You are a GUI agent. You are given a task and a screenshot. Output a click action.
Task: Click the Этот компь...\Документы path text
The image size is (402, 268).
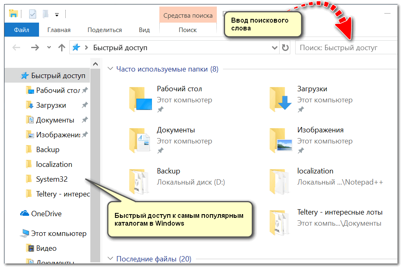(339, 223)
